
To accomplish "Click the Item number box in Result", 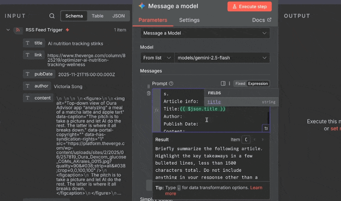I will click(x=246, y=140).
